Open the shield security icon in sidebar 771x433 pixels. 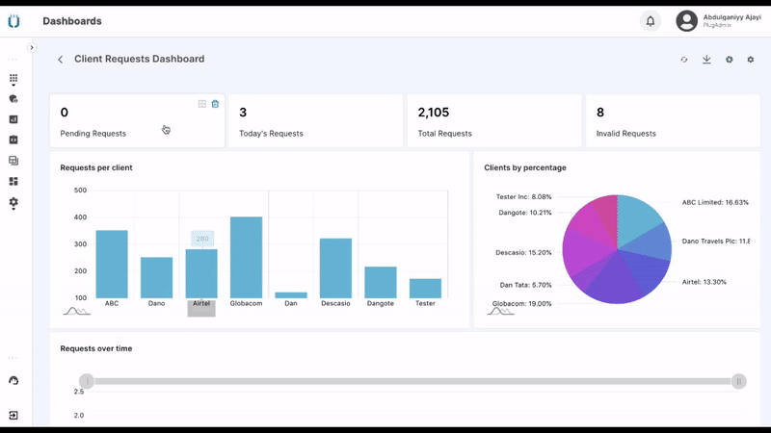13,99
